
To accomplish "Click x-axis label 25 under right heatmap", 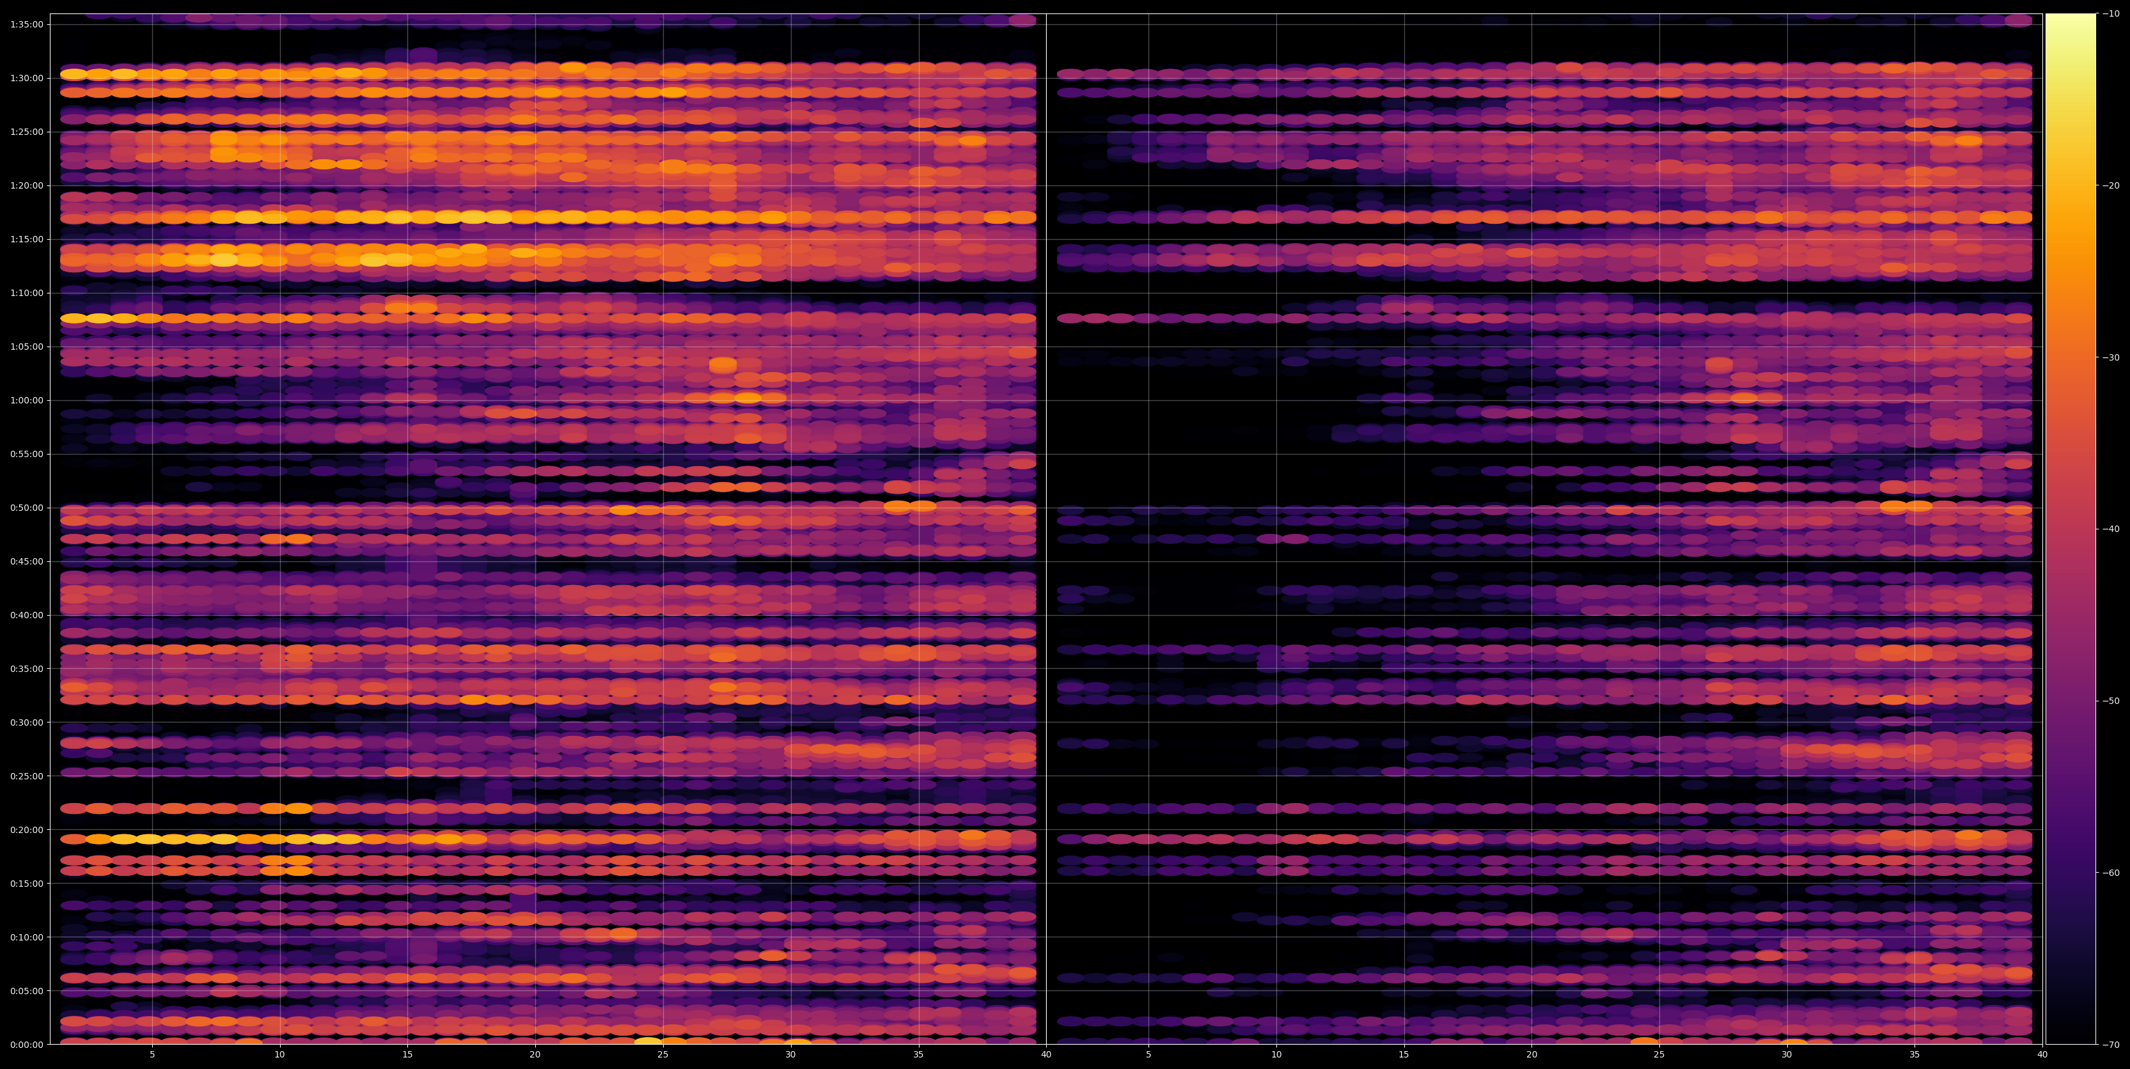I will point(1659,1055).
